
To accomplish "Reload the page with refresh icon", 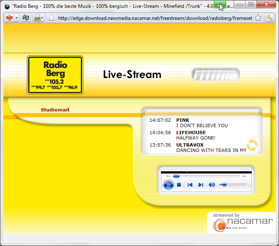I will [26, 18].
